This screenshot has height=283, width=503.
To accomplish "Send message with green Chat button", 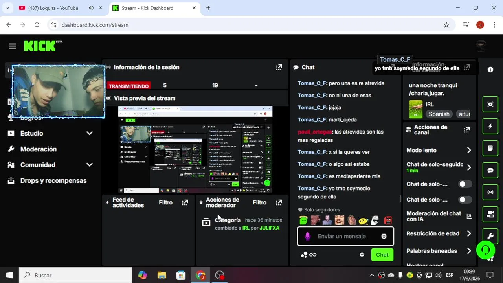I will coord(382,255).
